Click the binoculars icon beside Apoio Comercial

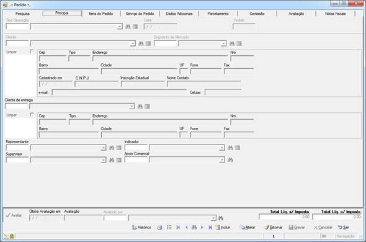pyautogui.click(x=230, y=160)
